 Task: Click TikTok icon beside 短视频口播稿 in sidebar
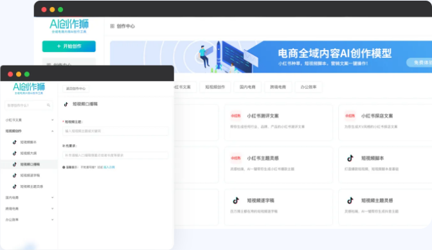point(15,164)
